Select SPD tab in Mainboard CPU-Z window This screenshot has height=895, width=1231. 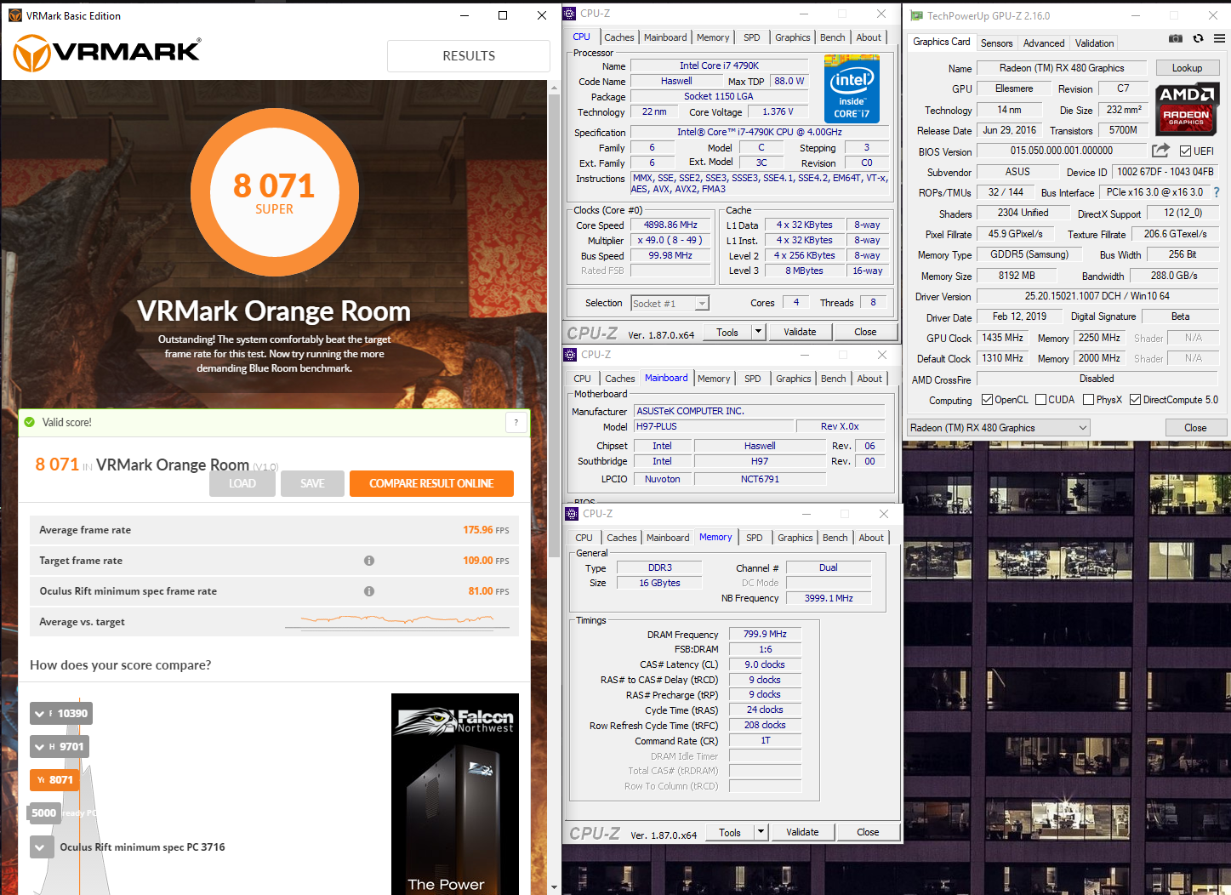pos(753,379)
